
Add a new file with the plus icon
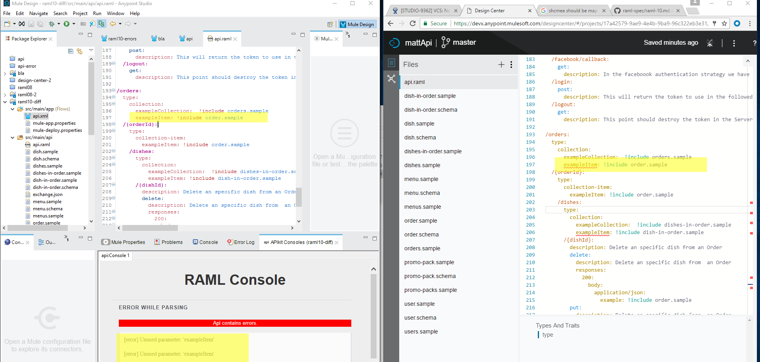coord(501,64)
